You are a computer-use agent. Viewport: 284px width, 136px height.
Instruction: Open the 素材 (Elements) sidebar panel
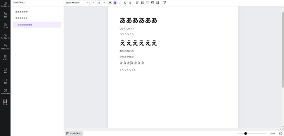coord(5,15)
